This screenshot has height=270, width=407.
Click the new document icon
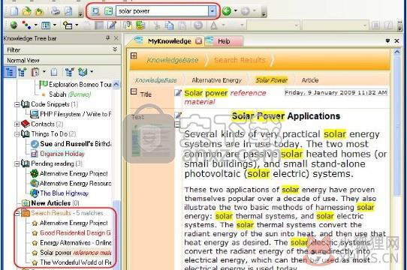click(14, 11)
